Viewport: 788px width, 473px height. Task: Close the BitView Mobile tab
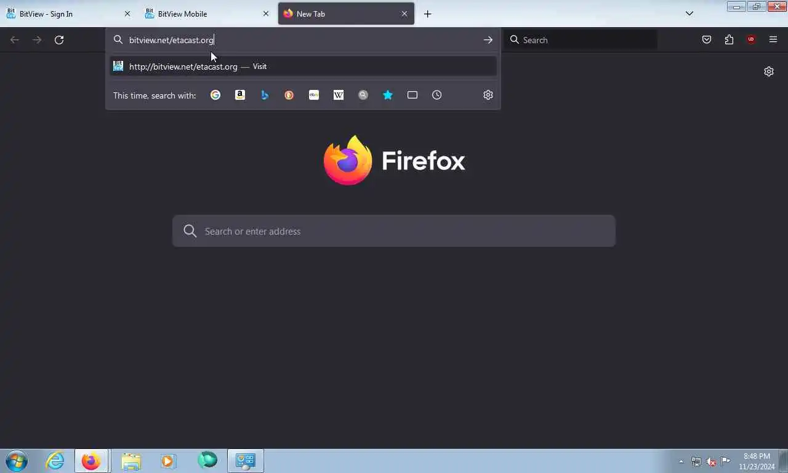coord(266,14)
